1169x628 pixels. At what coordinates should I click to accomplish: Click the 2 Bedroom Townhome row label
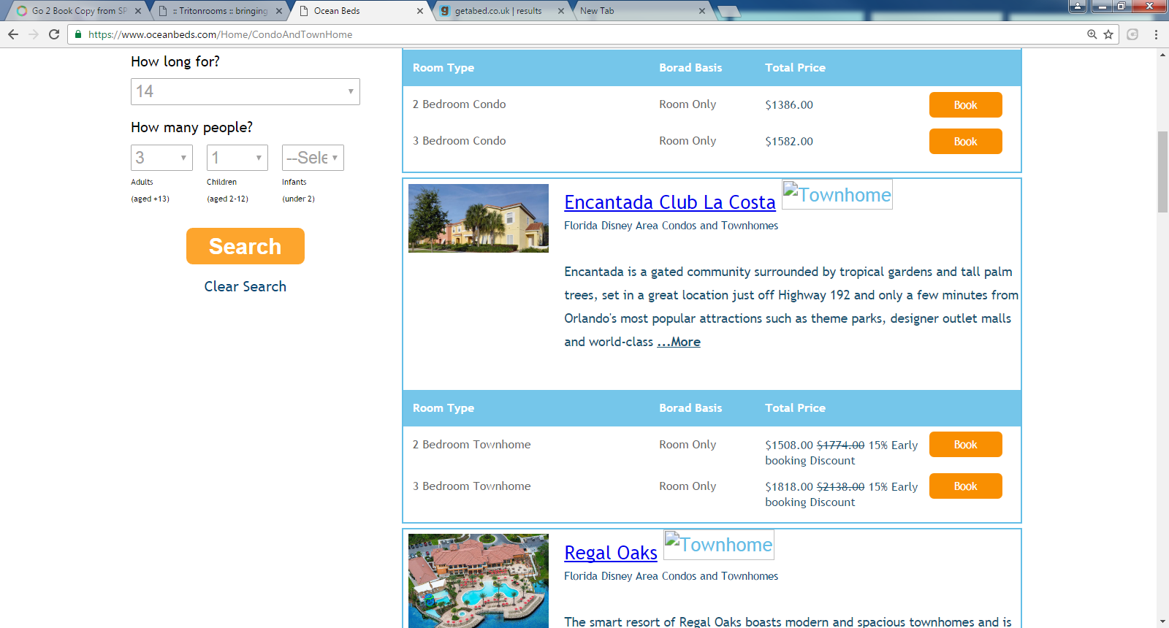[x=471, y=444]
